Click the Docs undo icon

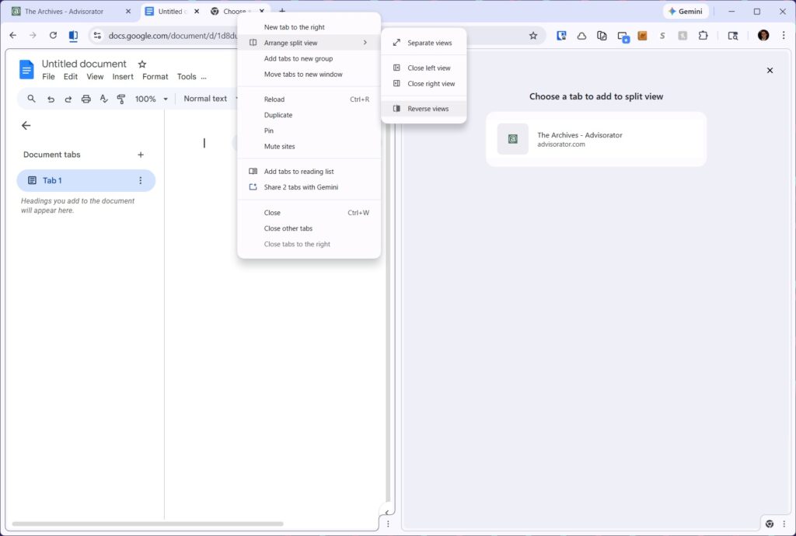pyautogui.click(x=51, y=99)
